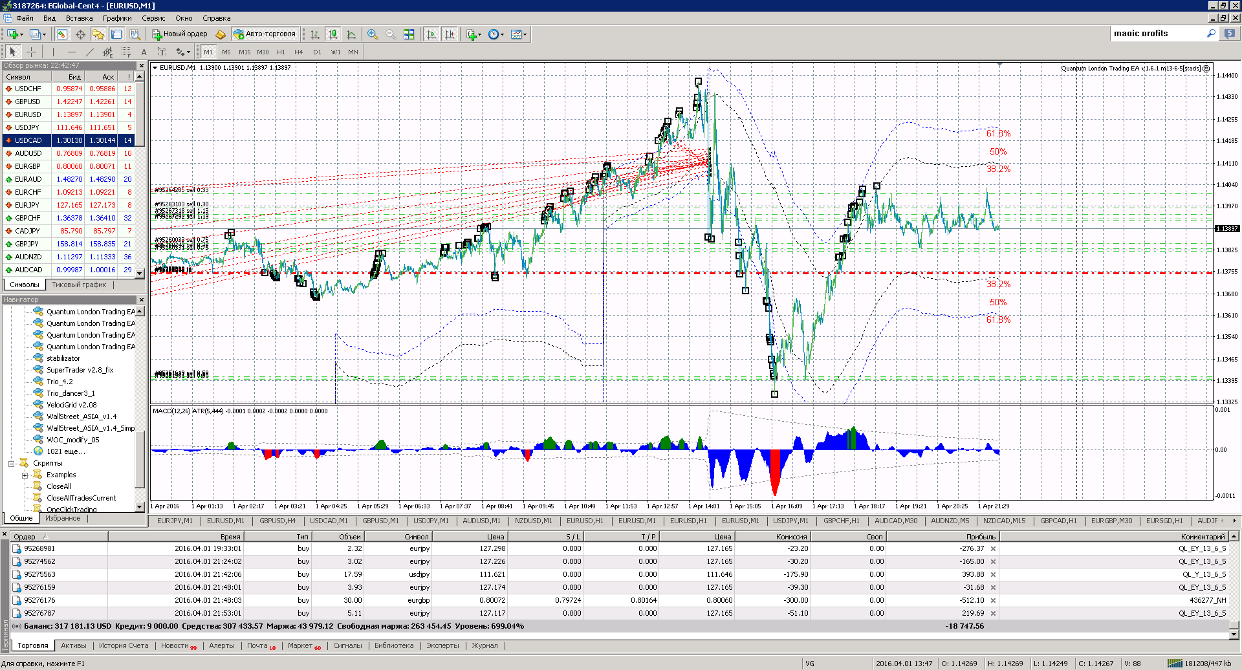Select the trendline drawing tool
Image resolution: width=1242 pixels, height=670 pixels.
pos(89,52)
